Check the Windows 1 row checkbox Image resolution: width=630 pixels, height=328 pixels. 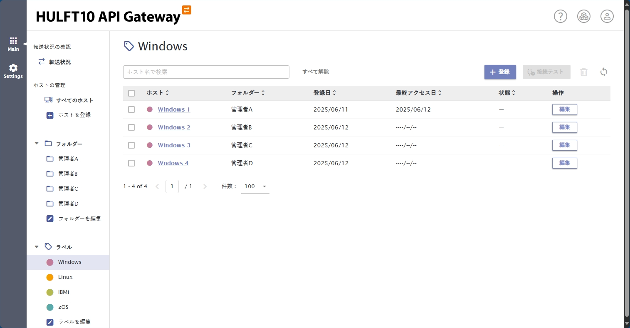pos(131,109)
